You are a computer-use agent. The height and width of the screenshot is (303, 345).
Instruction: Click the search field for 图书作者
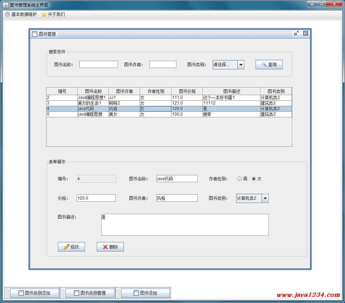163,65
